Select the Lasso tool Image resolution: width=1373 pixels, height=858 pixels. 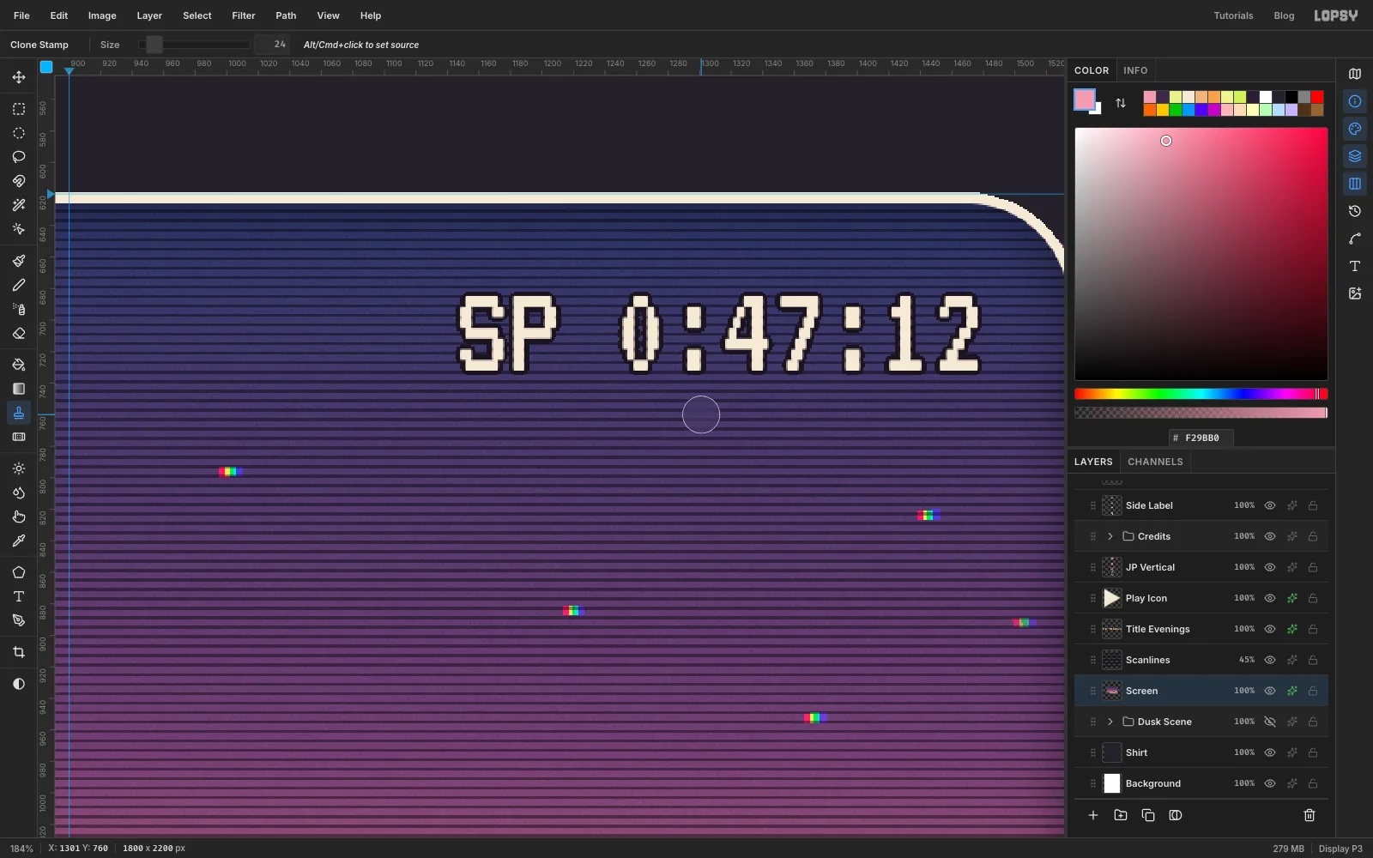click(19, 157)
